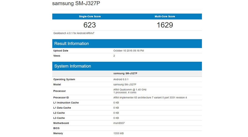Viewport: 248px width, 137px height.
Task: Select the Memory row label
Action: [58, 133]
